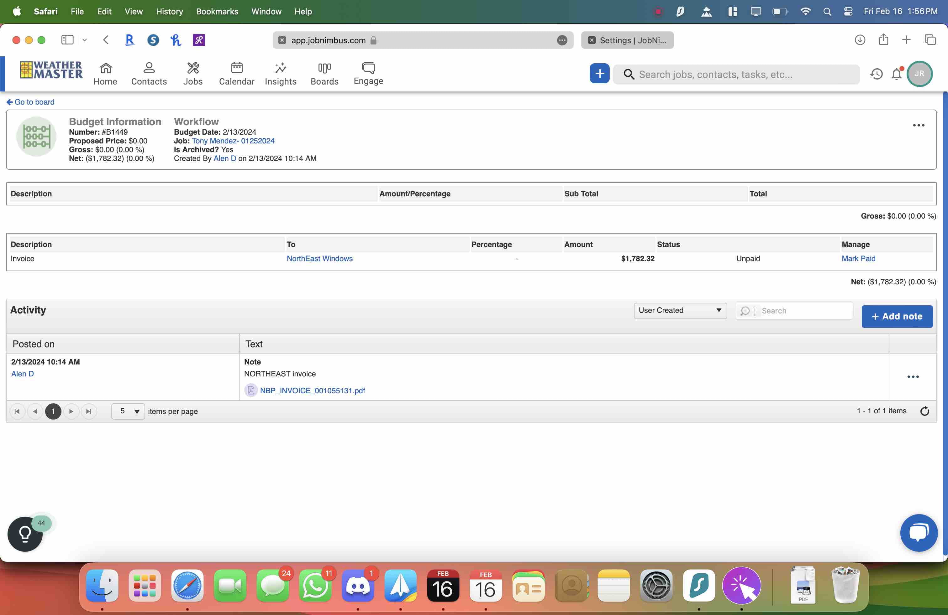Image resolution: width=948 pixels, height=615 pixels.
Task: Expand the User Created filter dropdown
Action: [680, 310]
